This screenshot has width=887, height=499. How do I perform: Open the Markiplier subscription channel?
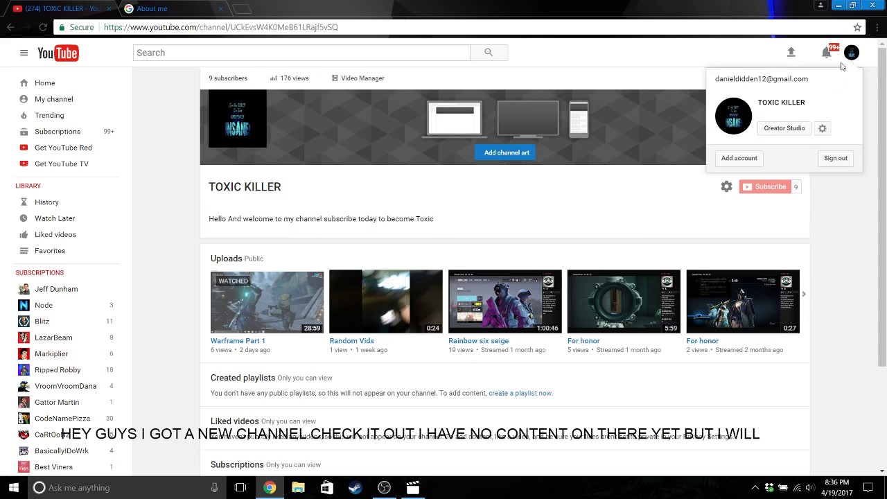click(x=51, y=353)
